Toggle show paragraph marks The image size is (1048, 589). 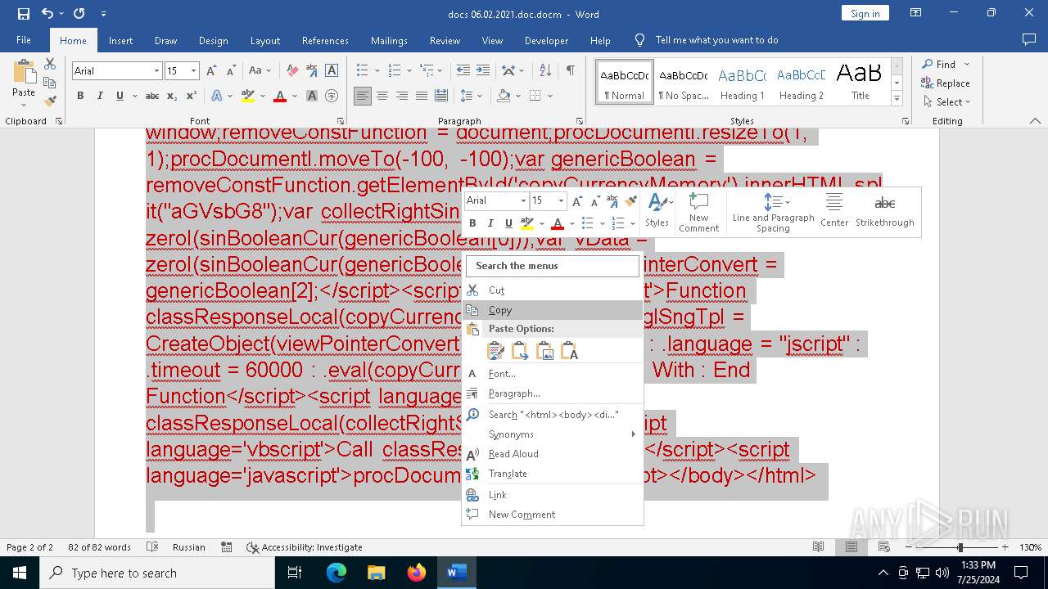570,71
